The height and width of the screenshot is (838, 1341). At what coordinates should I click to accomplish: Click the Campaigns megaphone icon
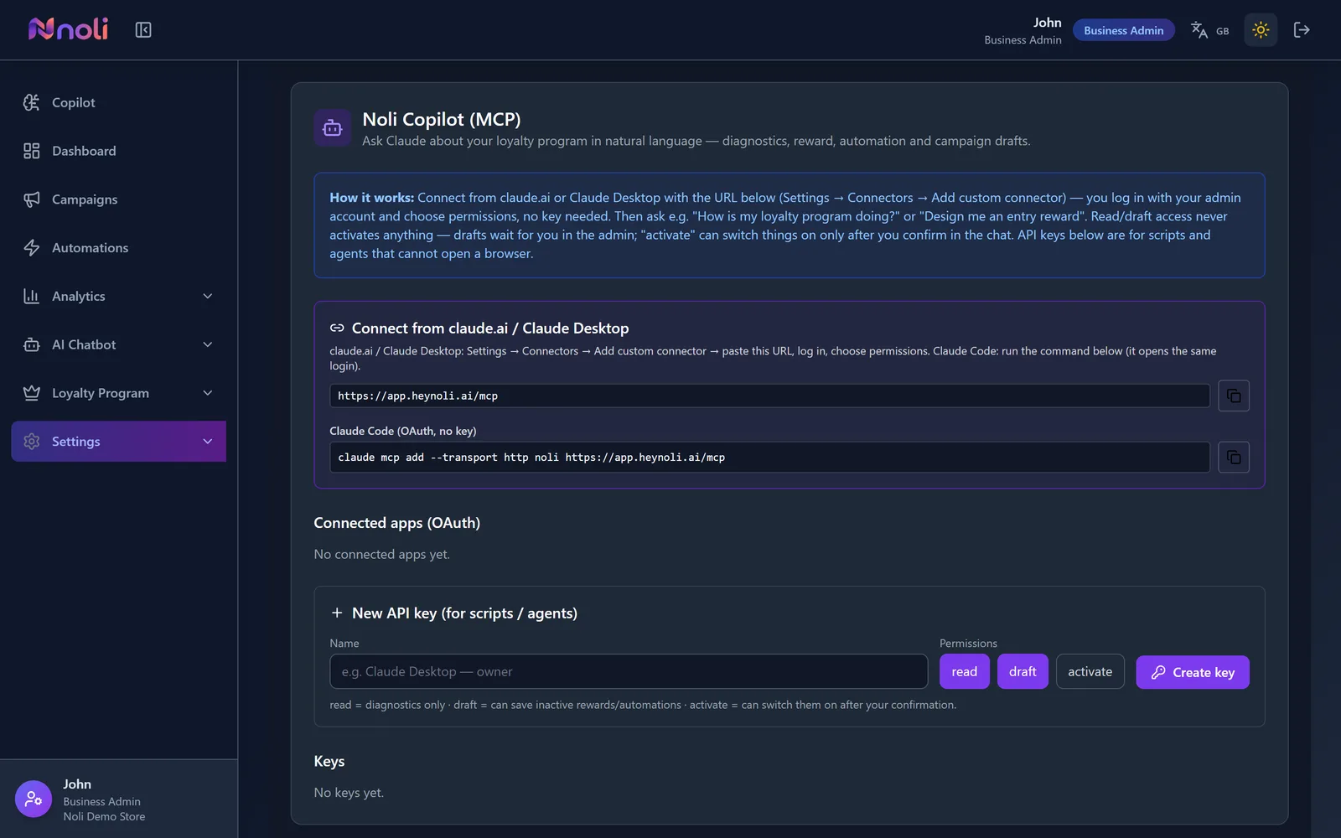point(32,199)
